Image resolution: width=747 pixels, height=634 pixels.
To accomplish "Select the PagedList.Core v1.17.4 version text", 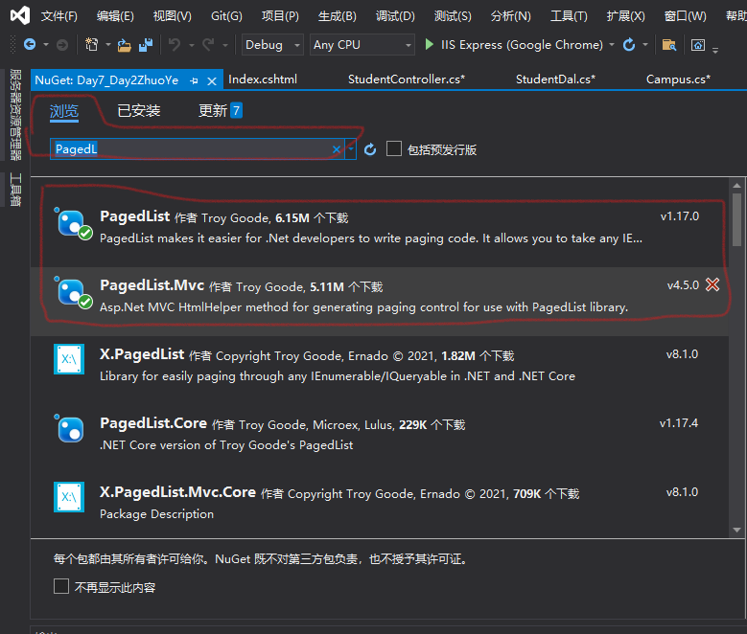I will click(678, 423).
